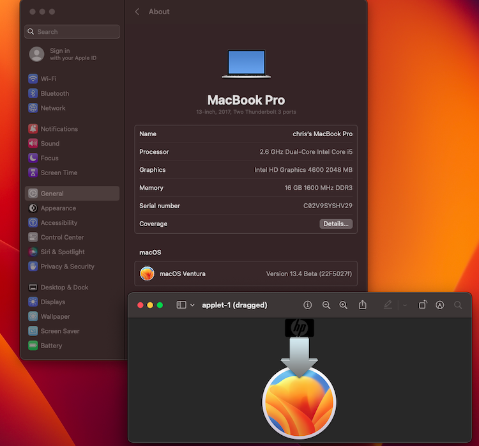479x446 pixels.
Task: Click the serial number C02V9SYSHV29
Action: click(x=328, y=206)
